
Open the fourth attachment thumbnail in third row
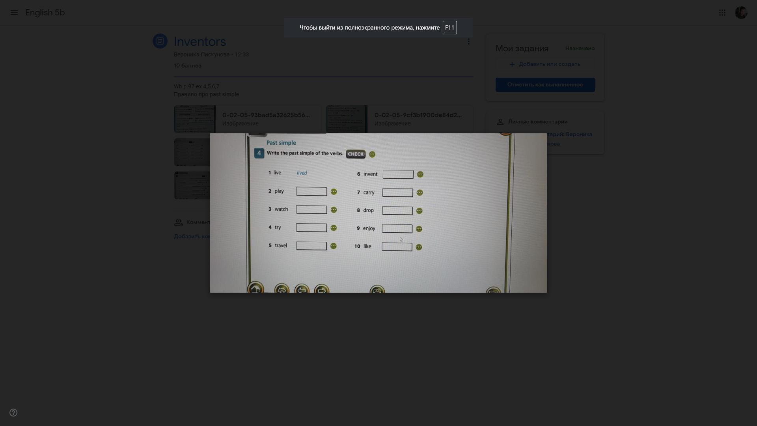tap(192, 185)
